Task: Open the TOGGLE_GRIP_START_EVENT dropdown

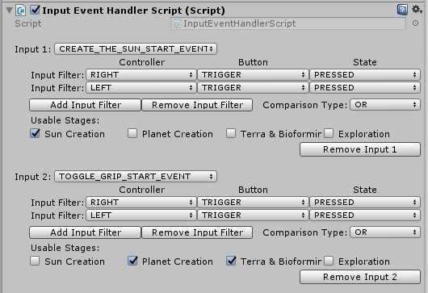Action: coord(136,177)
